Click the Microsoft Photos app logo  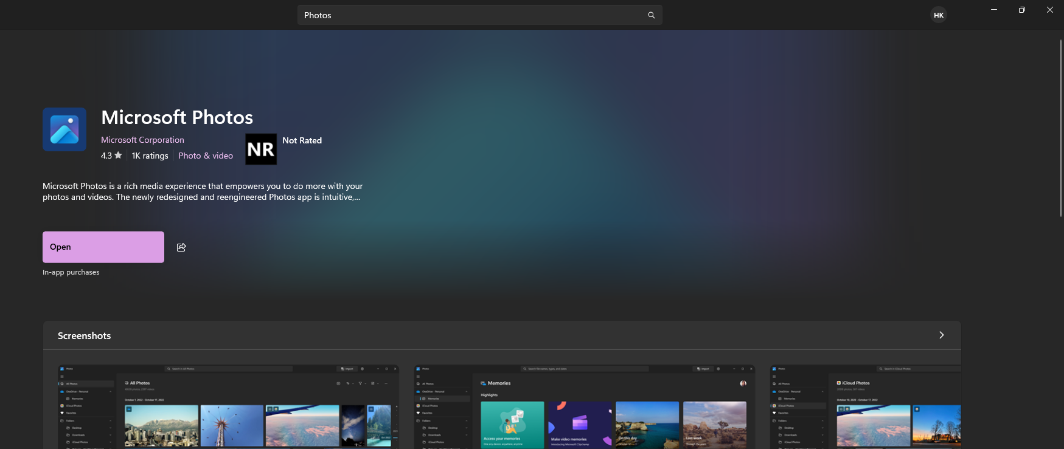(64, 129)
